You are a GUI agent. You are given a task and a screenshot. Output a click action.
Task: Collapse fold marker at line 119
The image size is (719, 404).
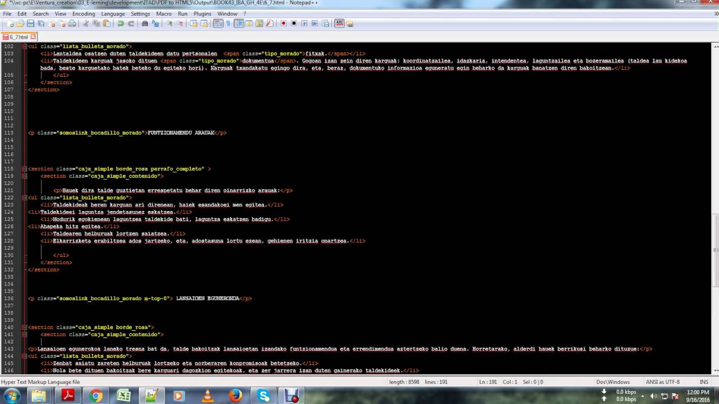click(x=24, y=176)
